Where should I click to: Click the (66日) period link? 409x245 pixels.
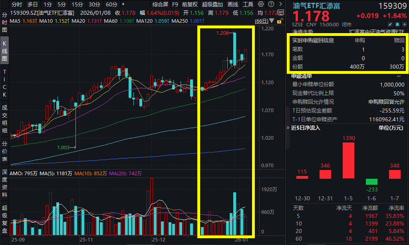(261, 21)
